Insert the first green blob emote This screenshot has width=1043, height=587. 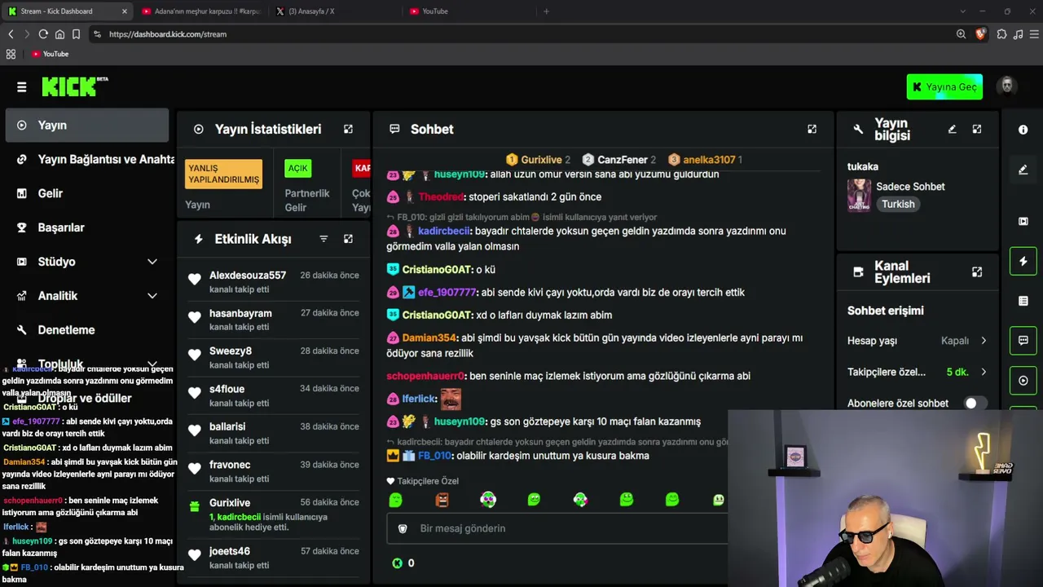396,500
